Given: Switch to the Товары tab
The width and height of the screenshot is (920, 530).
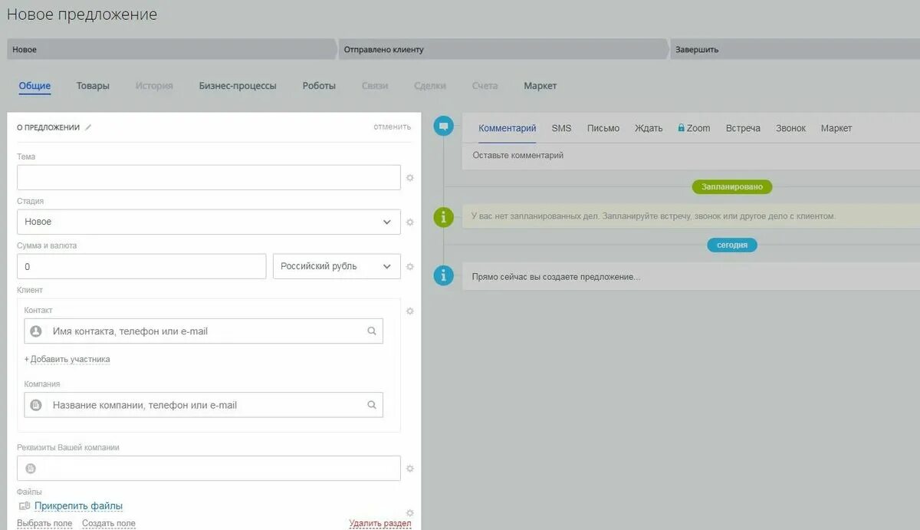Looking at the screenshot, I should click(x=93, y=86).
